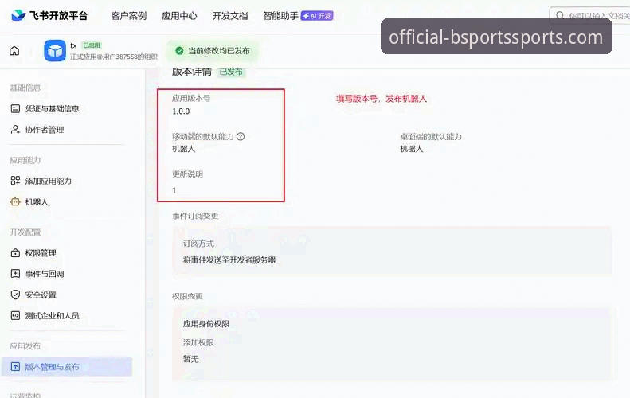630x398 pixels.
Task: Click the 当前修改均已发布 status banner
Action: 212,51
